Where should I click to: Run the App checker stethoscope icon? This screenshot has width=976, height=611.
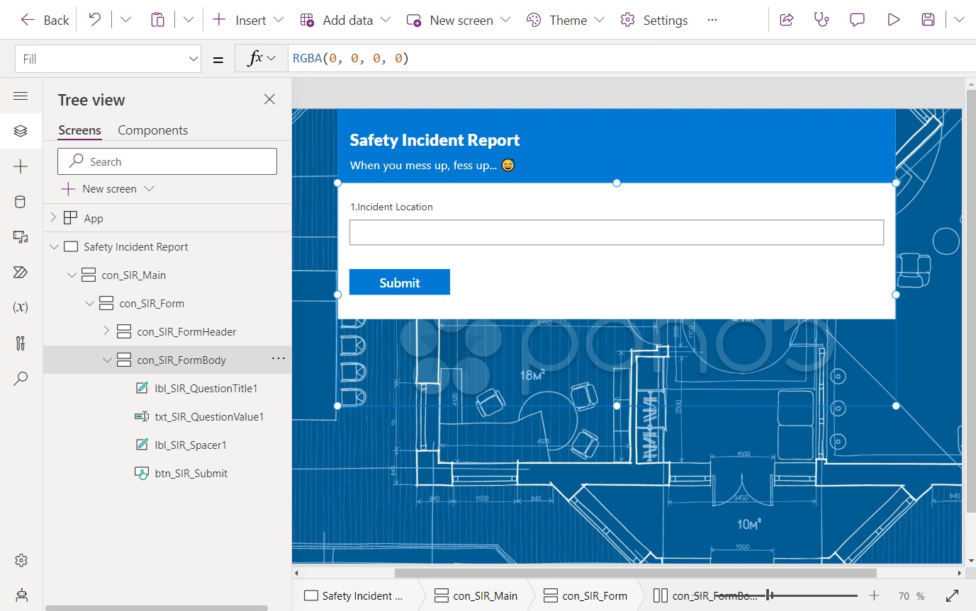point(821,19)
